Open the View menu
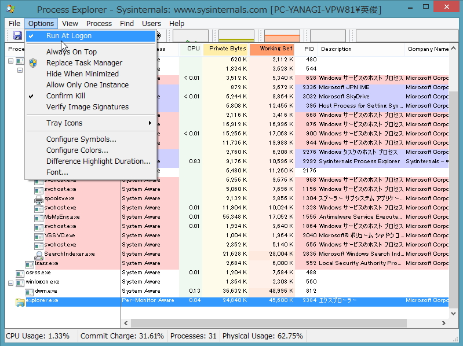 point(70,23)
